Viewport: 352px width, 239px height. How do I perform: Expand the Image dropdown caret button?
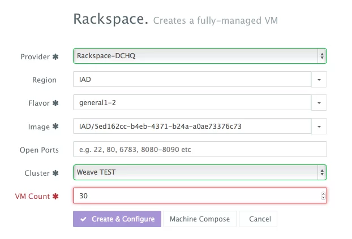point(319,126)
